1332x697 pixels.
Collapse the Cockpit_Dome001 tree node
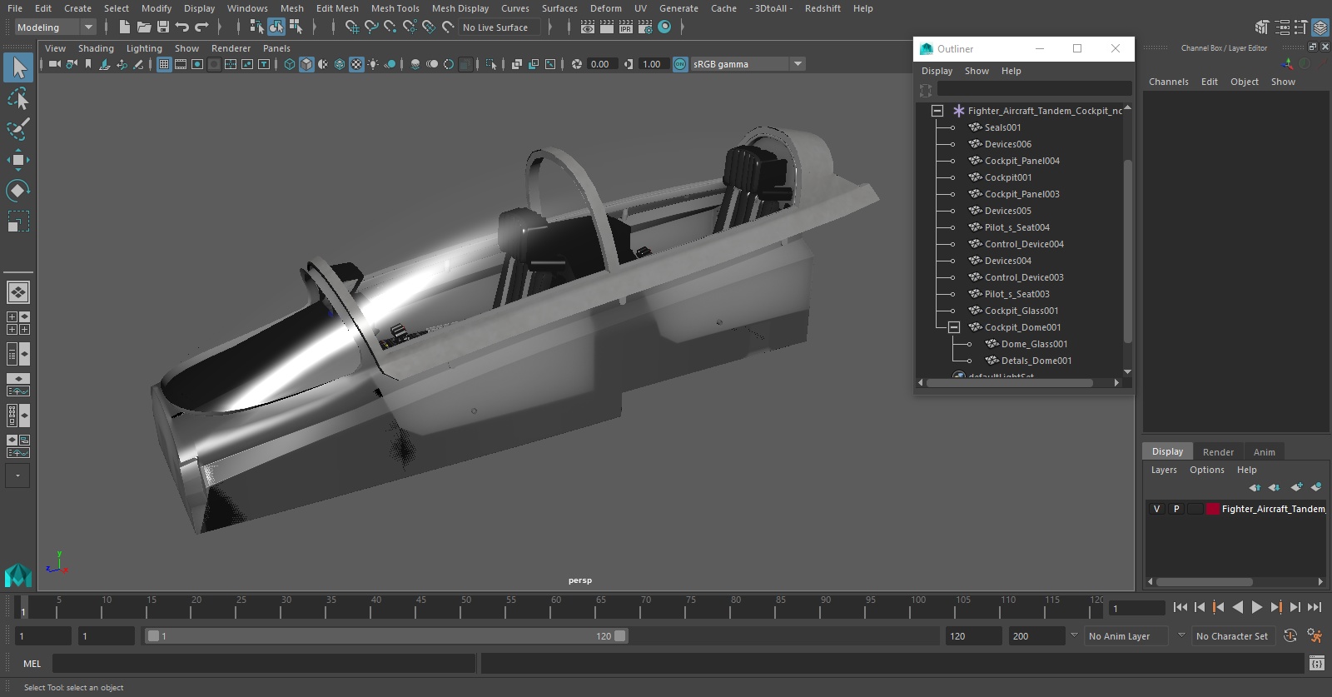[954, 327]
